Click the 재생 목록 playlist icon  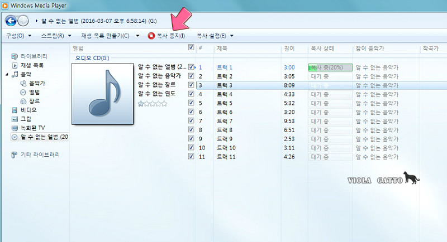tap(15, 65)
